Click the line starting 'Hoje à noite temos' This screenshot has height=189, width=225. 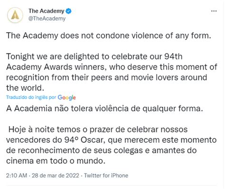[x=98, y=129]
